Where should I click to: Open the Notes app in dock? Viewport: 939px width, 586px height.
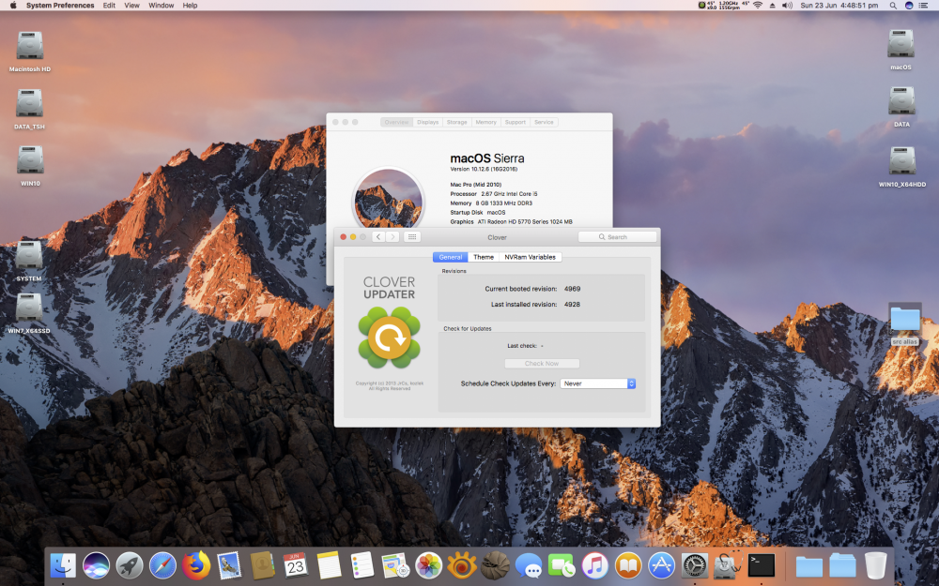tap(329, 565)
